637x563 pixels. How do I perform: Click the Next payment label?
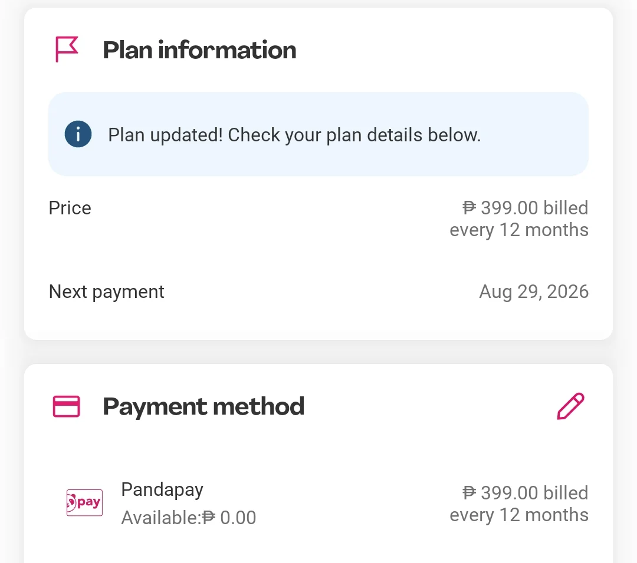click(x=106, y=292)
